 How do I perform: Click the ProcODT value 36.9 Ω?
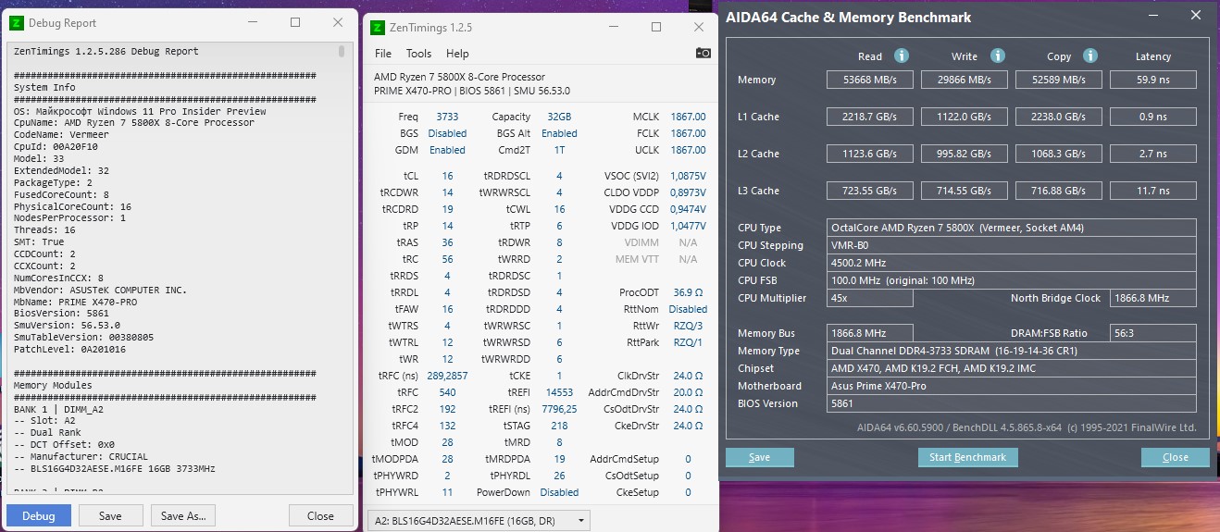click(688, 292)
